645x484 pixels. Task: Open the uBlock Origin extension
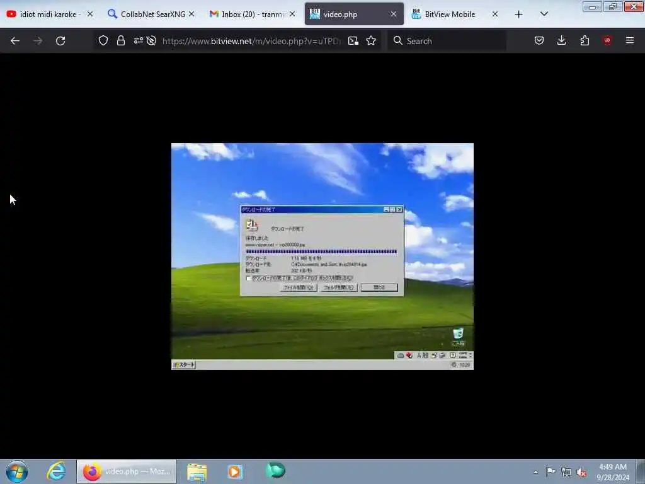coord(607,40)
